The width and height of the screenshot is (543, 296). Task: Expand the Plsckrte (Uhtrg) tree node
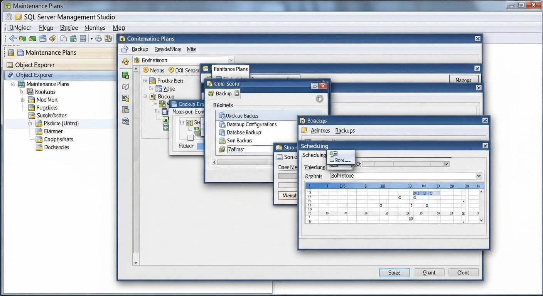point(30,124)
